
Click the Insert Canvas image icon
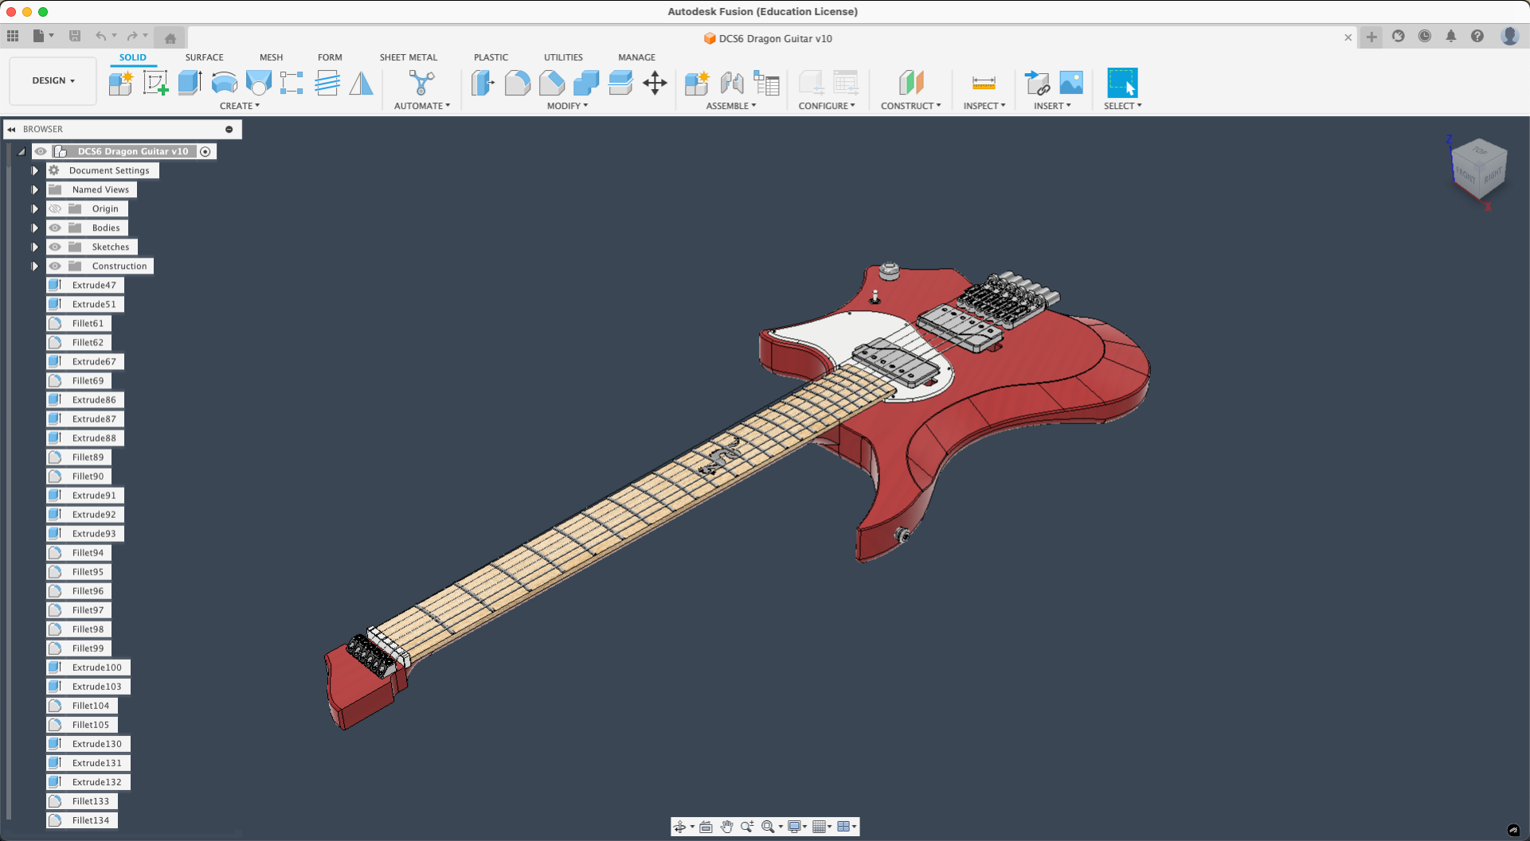1071,83
